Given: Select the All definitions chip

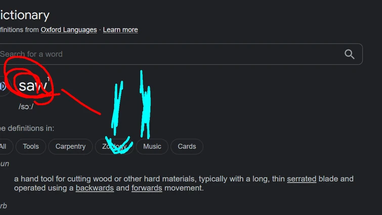Looking at the screenshot, I should pos(3,146).
